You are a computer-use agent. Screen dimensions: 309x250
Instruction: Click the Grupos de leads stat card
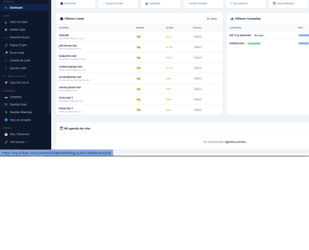pyautogui.click(x=118, y=4)
